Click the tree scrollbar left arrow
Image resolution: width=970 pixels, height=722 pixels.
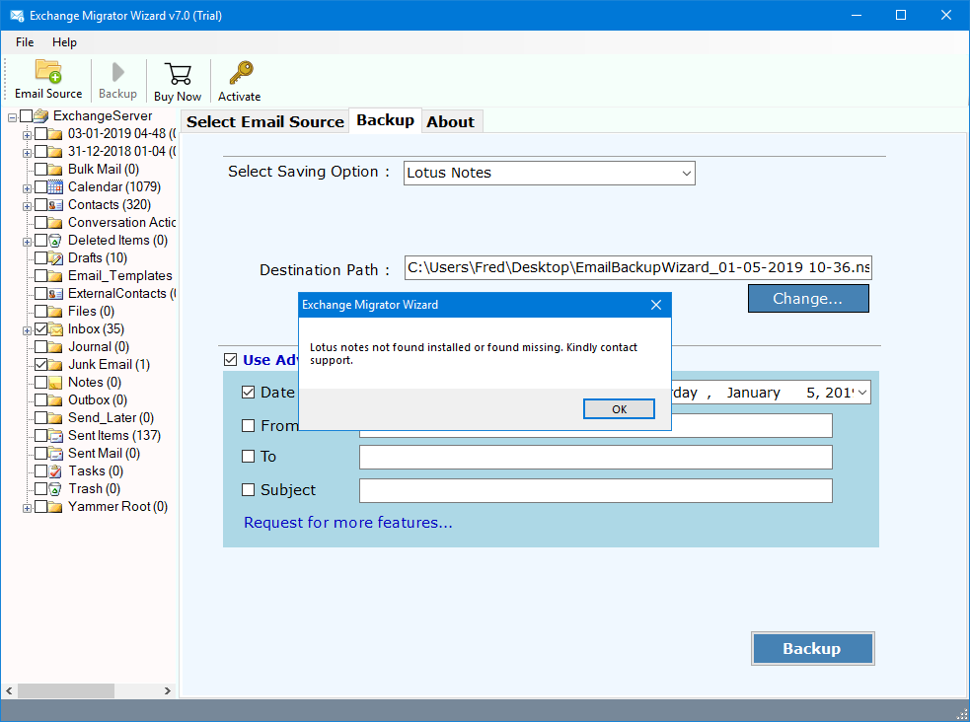[x=9, y=690]
